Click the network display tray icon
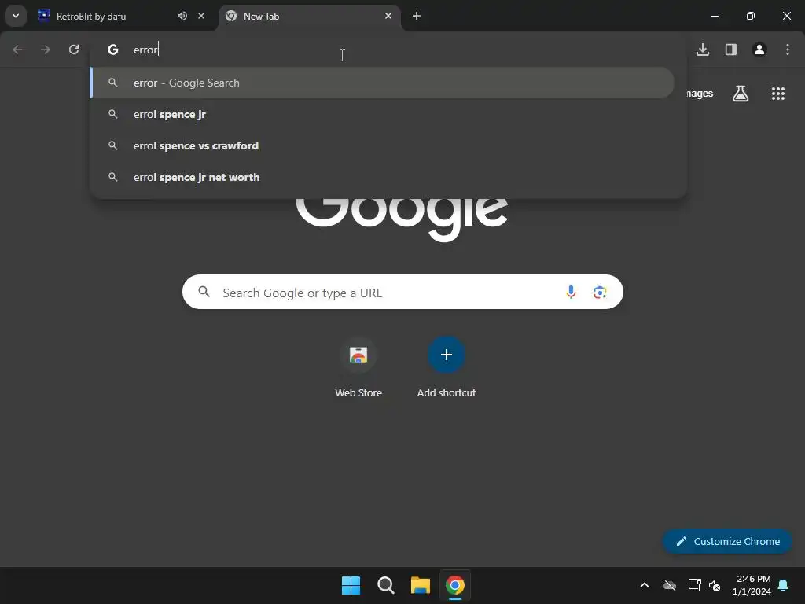The width and height of the screenshot is (805, 604). (x=695, y=585)
